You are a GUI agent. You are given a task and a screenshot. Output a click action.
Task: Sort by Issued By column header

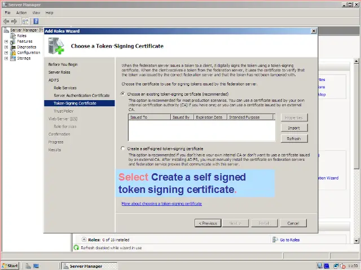point(182,117)
